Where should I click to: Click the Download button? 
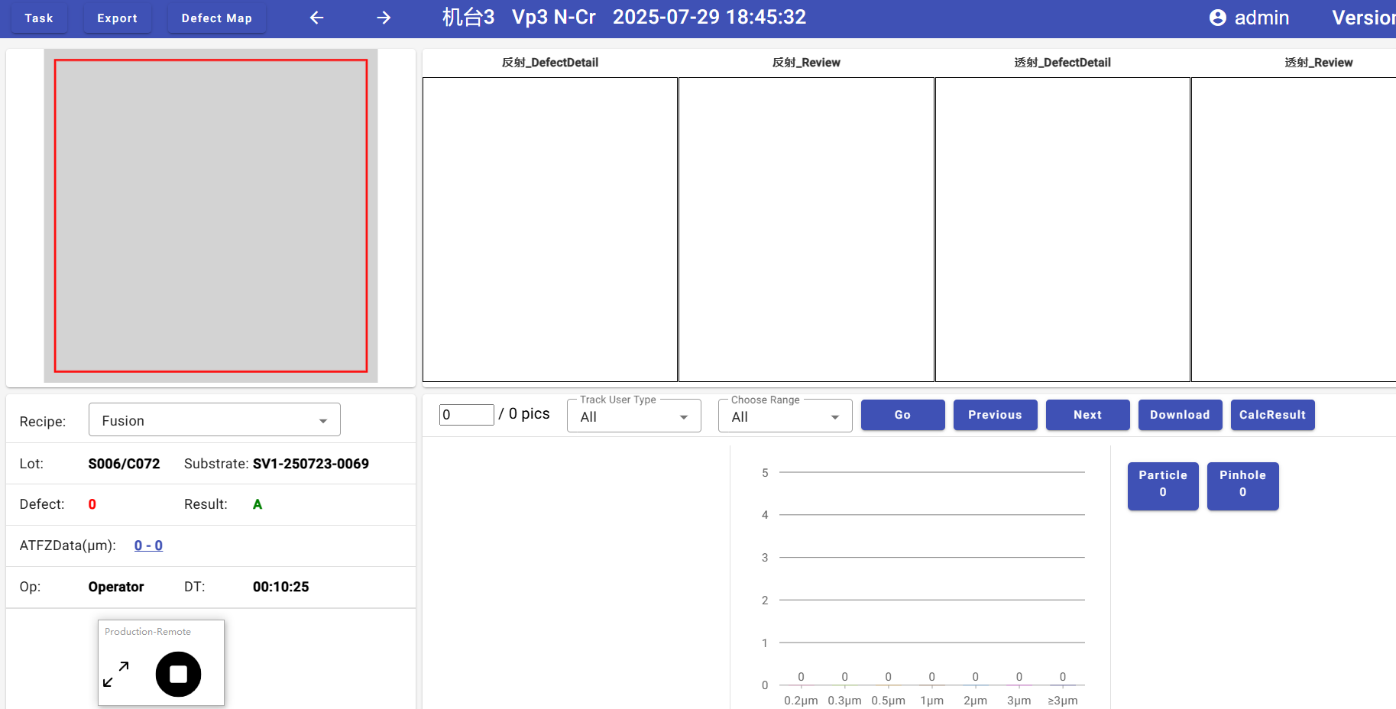pyautogui.click(x=1179, y=415)
